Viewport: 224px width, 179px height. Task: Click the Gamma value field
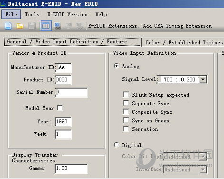[71, 169]
